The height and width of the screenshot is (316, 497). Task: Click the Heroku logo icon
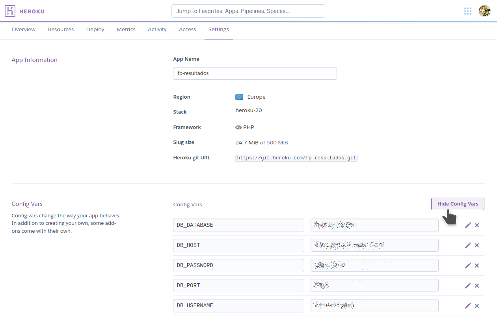click(10, 11)
